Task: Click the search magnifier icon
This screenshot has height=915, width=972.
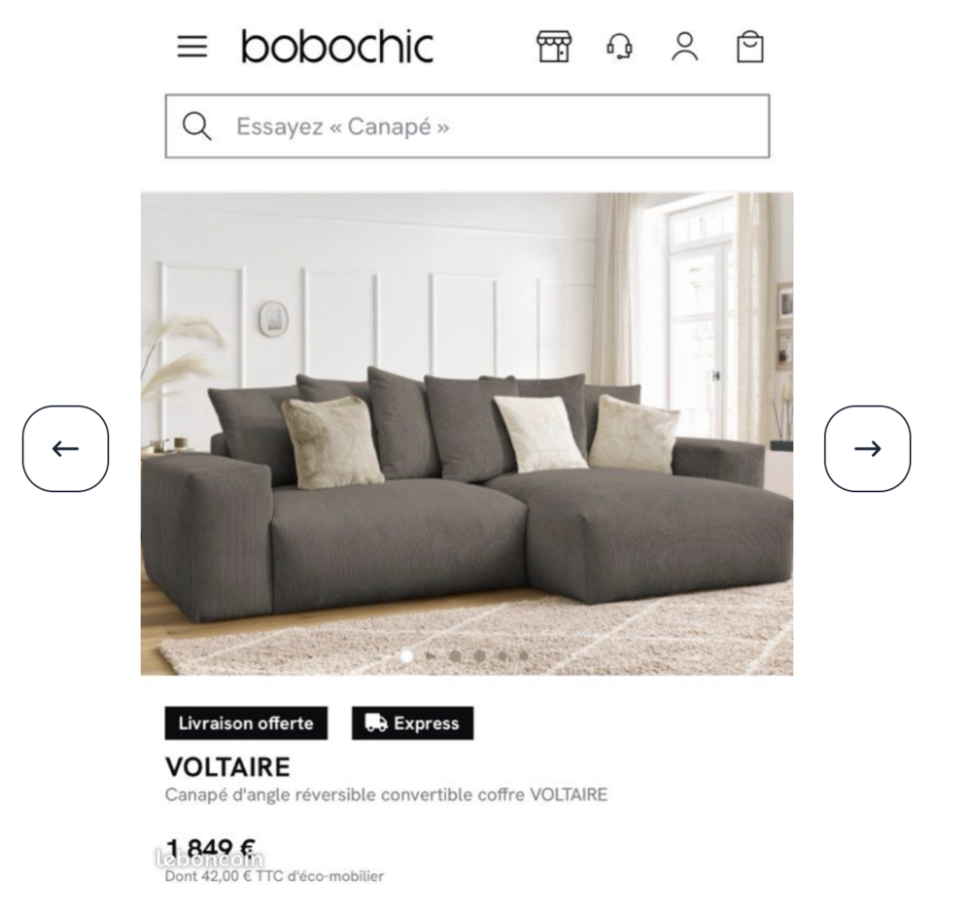Action: pyautogui.click(x=196, y=126)
